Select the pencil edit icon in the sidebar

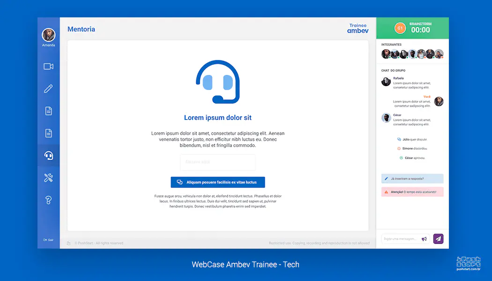point(48,89)
